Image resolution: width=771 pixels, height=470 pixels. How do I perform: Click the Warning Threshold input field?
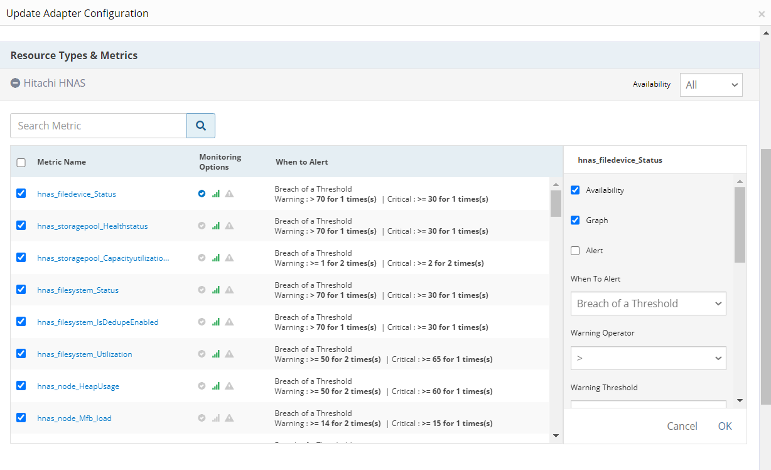(x=648, y=405)
